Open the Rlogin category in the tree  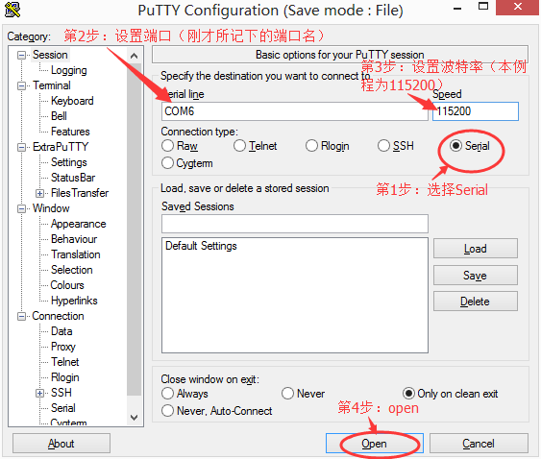pyautogui.click(x=65, y=377)
